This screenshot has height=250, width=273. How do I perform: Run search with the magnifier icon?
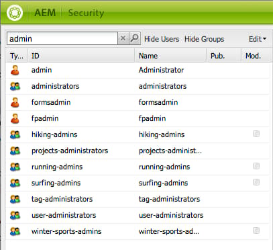pos(135,38)
